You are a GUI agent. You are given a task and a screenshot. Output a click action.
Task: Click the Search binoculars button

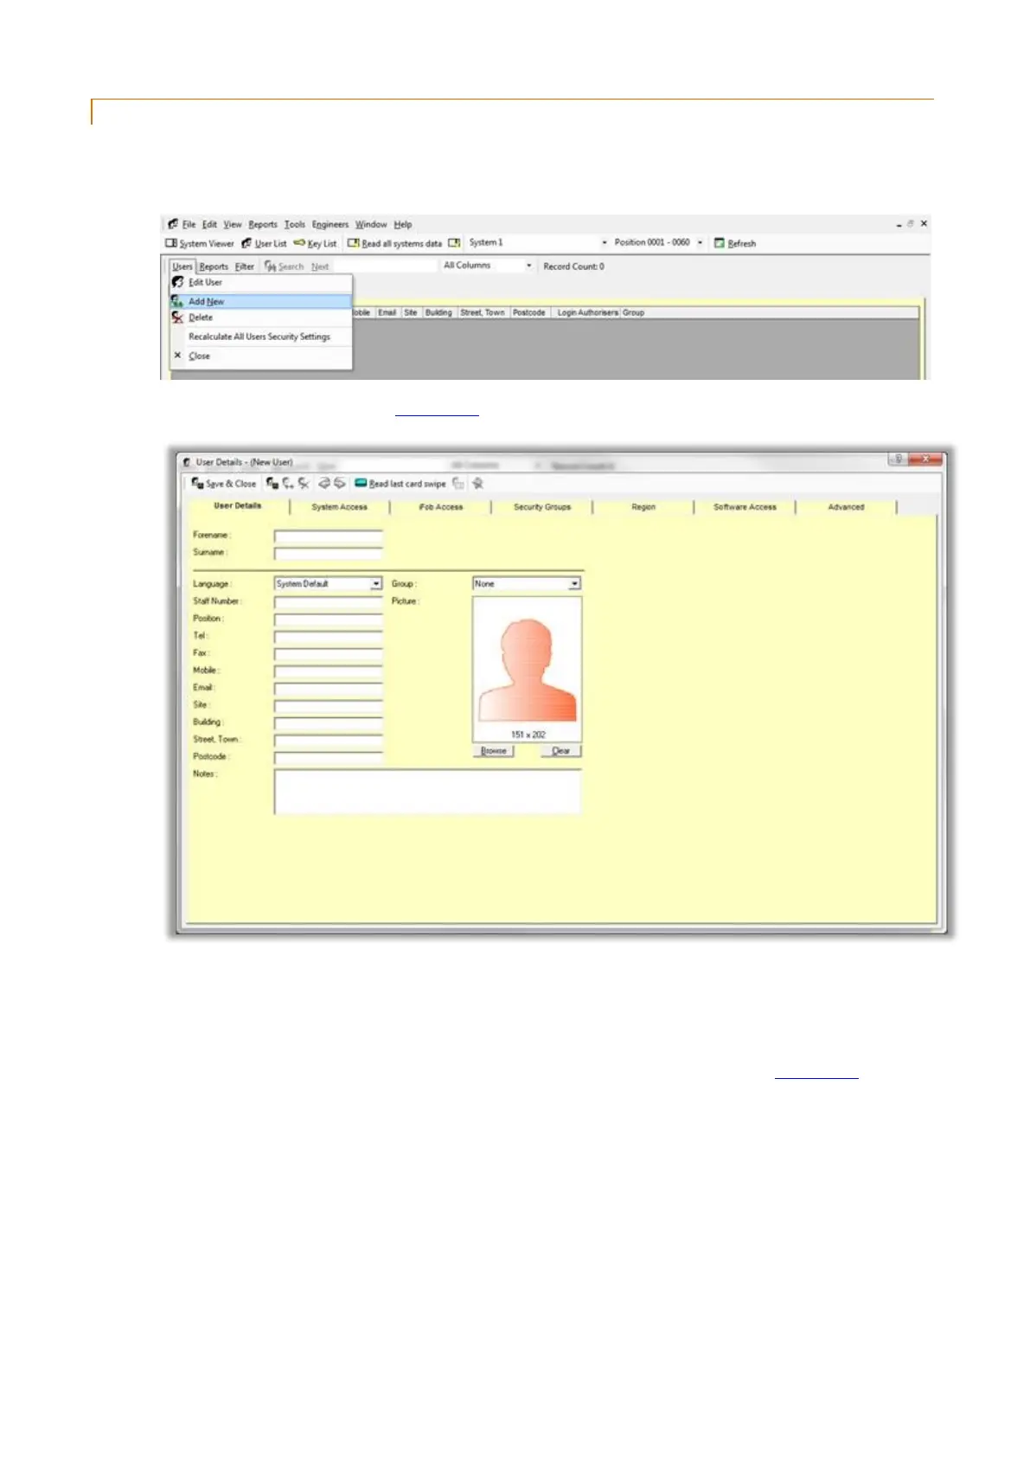pyautogui.click(x=285, y=266)
